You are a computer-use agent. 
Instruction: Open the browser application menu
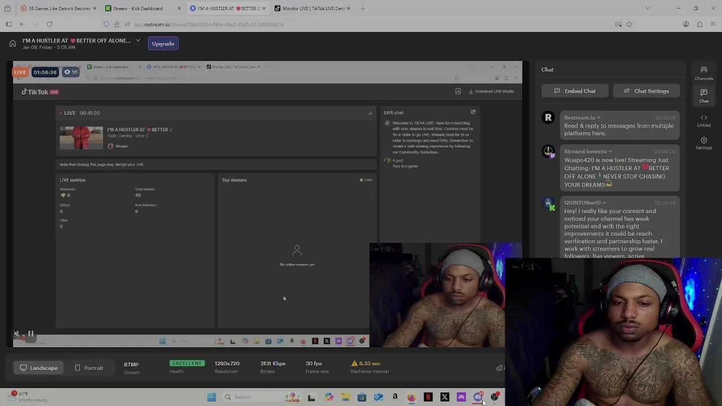pyautogui.click(x=713, y=24)
